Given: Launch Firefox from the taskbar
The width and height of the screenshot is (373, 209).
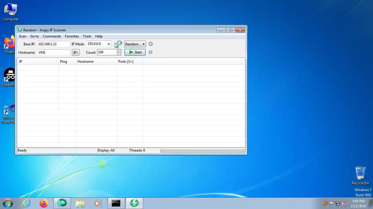Looking at the screenshot, I should [x=44, y=203].
